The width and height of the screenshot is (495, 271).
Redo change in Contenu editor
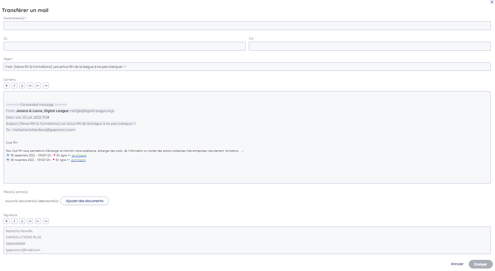tap(46, 86)
